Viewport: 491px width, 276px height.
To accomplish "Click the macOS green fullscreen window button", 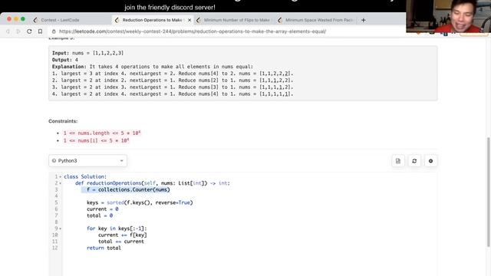I will click(x=23, y=19).
